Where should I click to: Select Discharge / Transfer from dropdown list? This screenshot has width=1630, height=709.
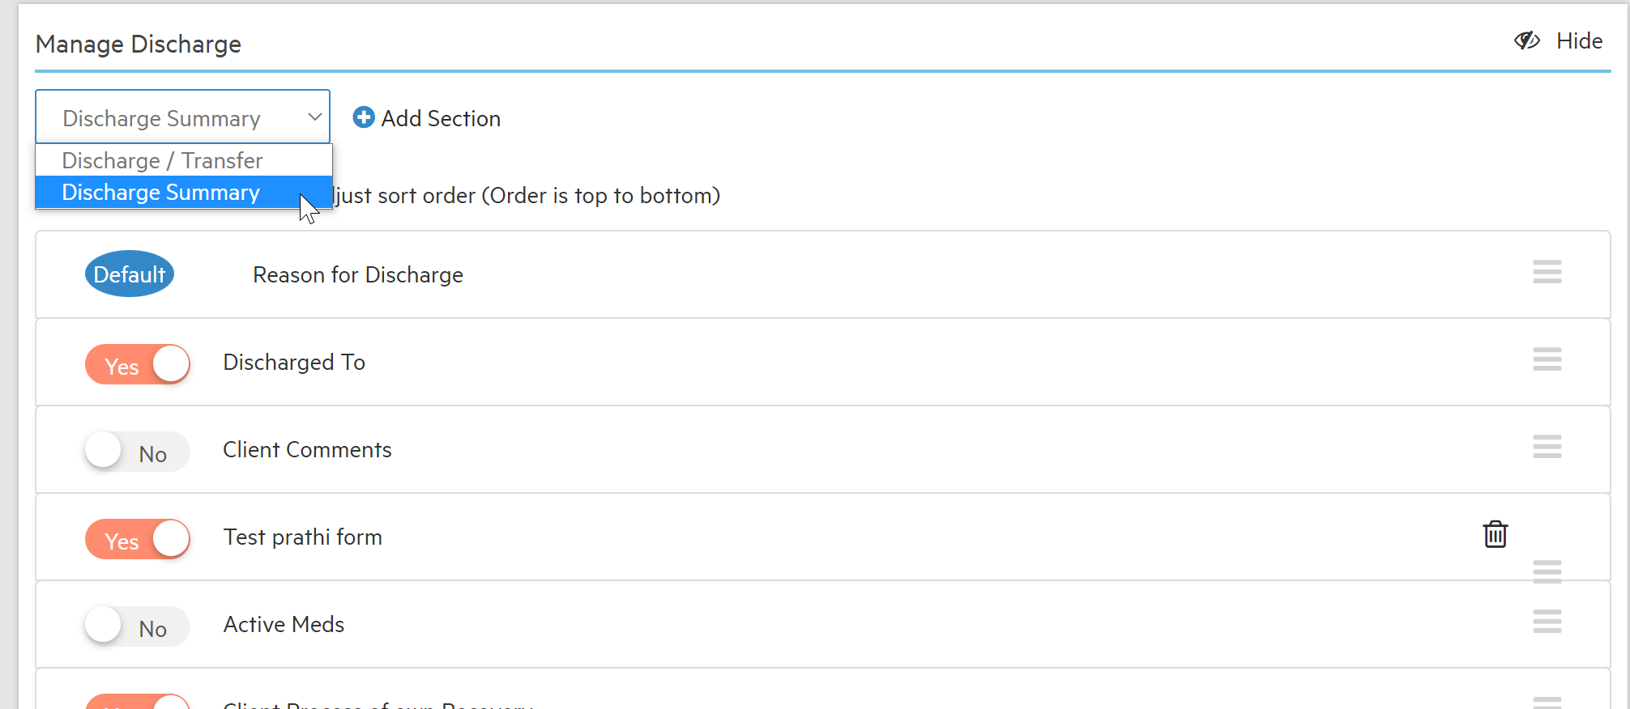click(x=162, y=160)
